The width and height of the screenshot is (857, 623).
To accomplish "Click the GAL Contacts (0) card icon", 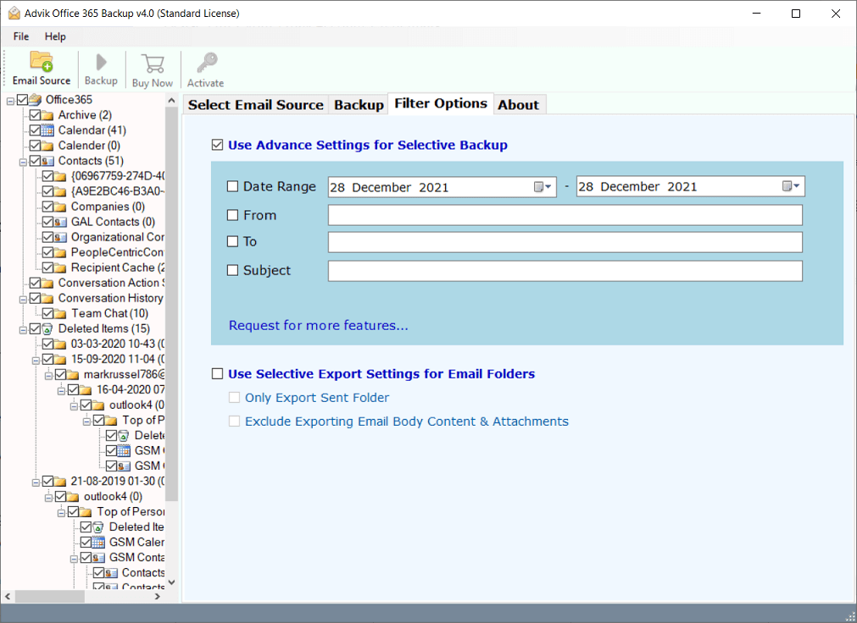I will pyautogui.click(x=60, y=223).
